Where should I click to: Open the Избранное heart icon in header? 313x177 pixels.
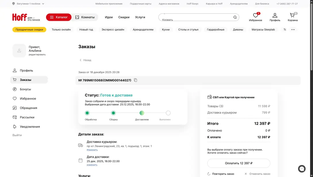click(x=255, y=16)
